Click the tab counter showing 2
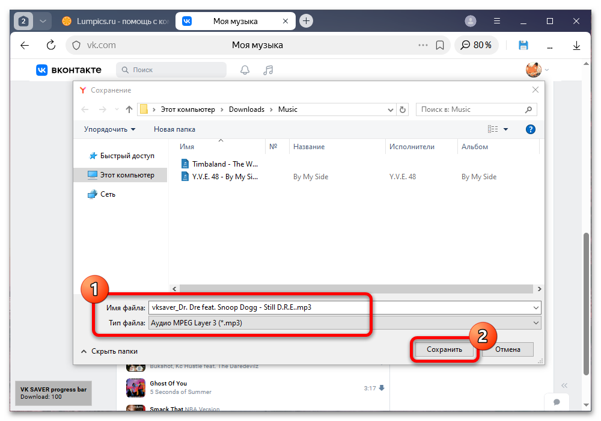The height and width of the screenshot is (421, 601). point(23,21)
